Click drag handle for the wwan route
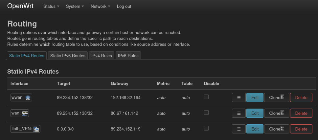 coord(239,97)
